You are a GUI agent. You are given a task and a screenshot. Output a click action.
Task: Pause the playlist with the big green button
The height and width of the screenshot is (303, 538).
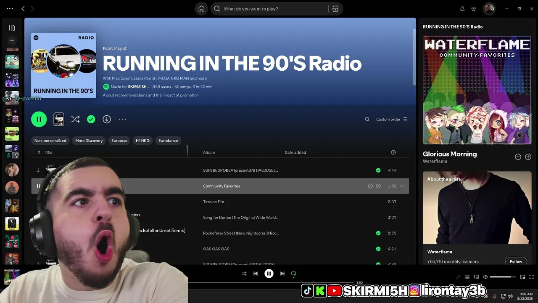(39, 119)
